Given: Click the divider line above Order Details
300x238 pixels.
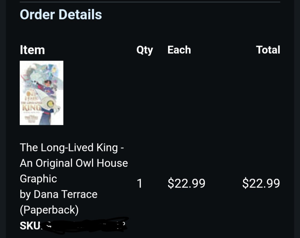Looking at the screenshot, I should click(x=150, y=2).
